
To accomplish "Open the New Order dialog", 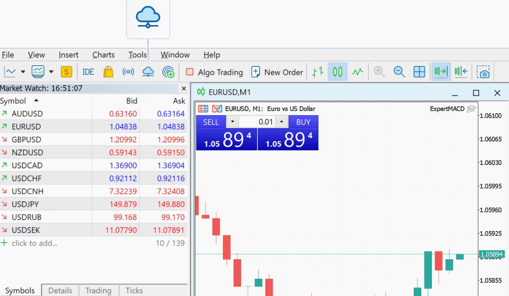I will (277, 72).
